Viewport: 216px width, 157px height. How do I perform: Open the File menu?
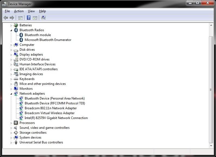click(x=7, y=11)
